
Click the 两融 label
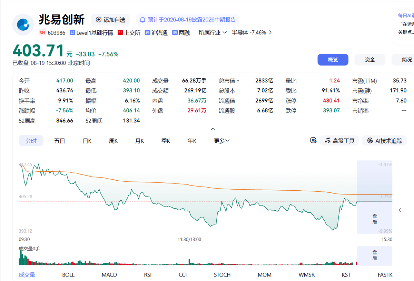click(184, 33)
